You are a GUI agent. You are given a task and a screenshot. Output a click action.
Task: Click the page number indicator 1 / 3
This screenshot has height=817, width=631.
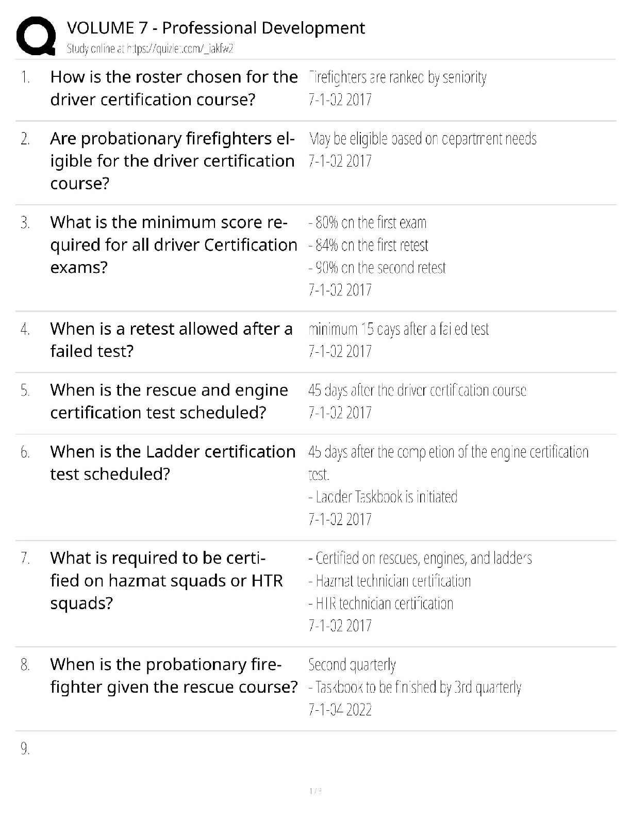coord(315,791)
